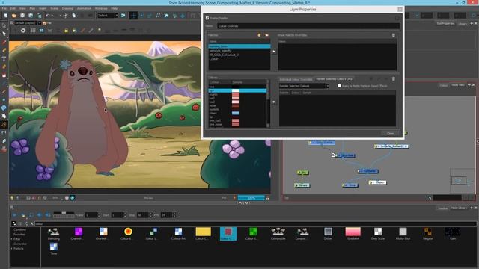Select the Dither node in the library
This screenshot has height=269, width=479.
click(x=328, y=234)
